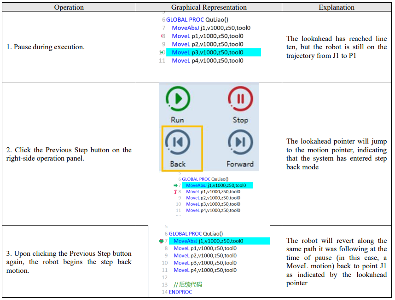Click "MoveL p1" line in step 3 code
395x300 pixels.
click(205, 248)
